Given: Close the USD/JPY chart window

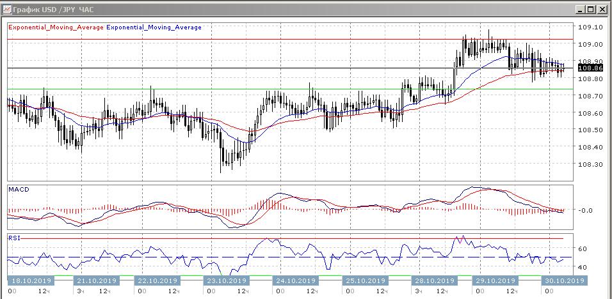Looking at the screenshot, I should [602, 10].
